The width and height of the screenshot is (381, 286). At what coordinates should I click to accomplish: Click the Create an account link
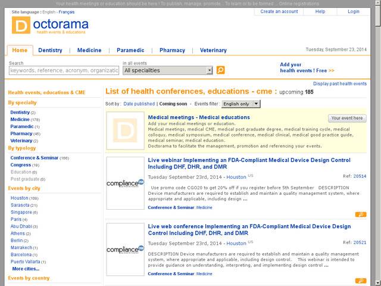[279, 11]
